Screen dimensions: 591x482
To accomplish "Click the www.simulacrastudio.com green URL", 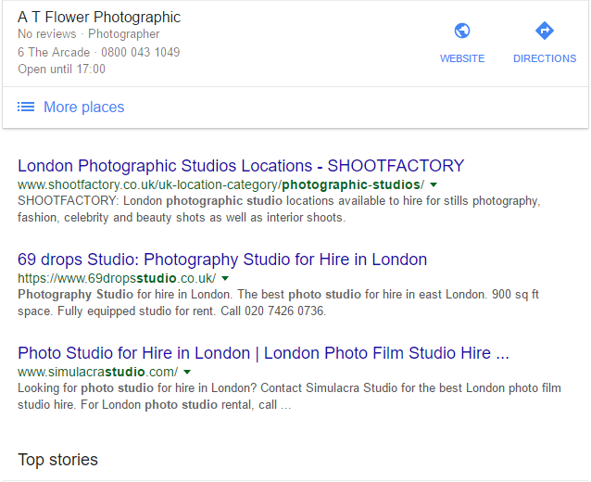I will tap(97, 372).
